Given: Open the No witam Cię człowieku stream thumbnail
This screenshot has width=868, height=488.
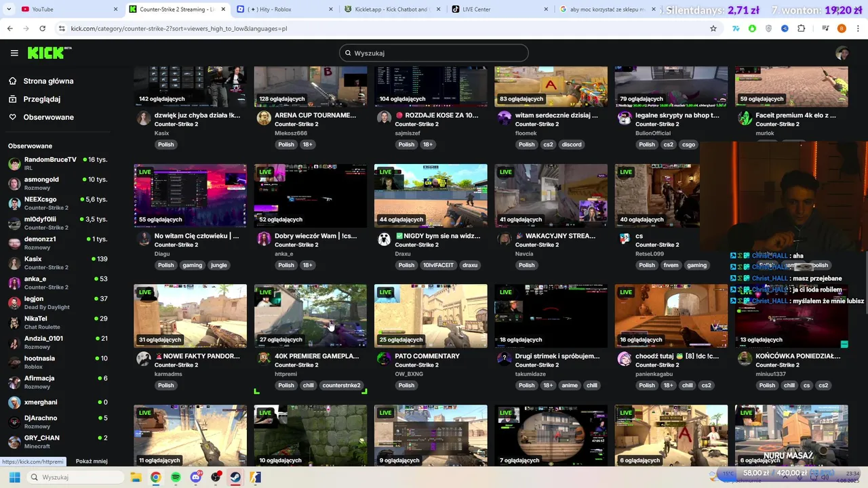Looking at the screenshot, I should 191,195.
